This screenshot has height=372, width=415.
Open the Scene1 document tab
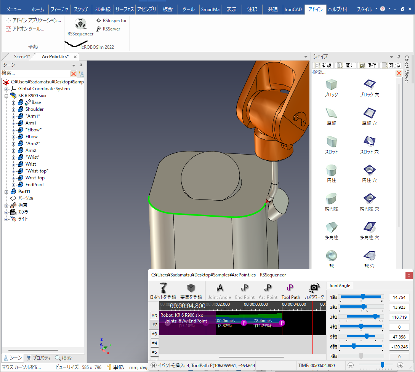click(21, 57)
